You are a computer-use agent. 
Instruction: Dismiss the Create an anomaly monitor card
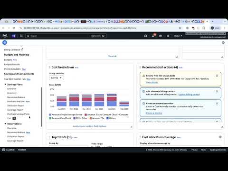(217, 104)
